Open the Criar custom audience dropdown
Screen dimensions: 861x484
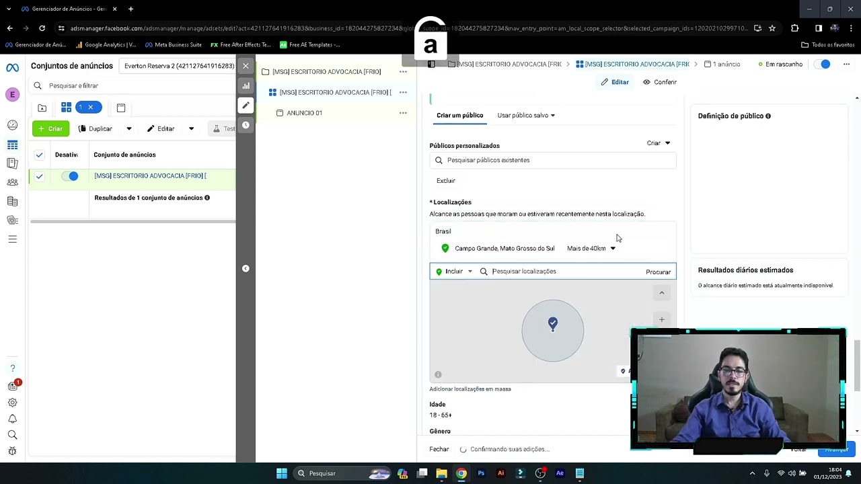tap(659, 143)
